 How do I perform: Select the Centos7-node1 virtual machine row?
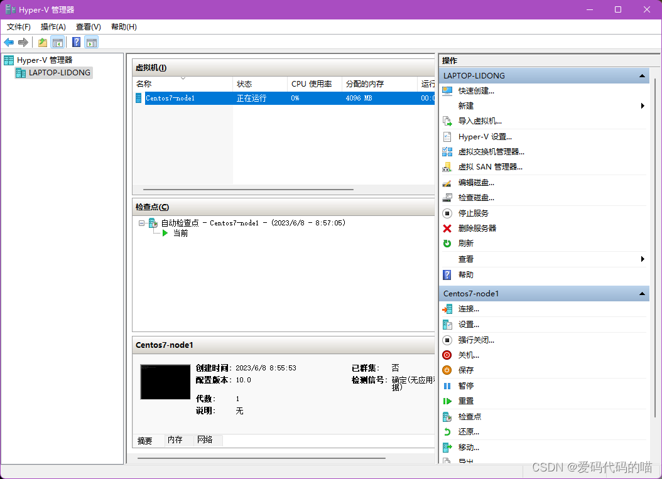(284, 99)
